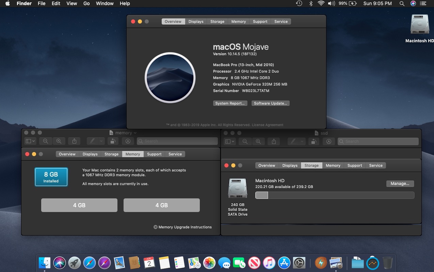The height and width of the screenshot is (272, 434).
Task: Open the Window menu in menu bar
Action: point(105,3)
